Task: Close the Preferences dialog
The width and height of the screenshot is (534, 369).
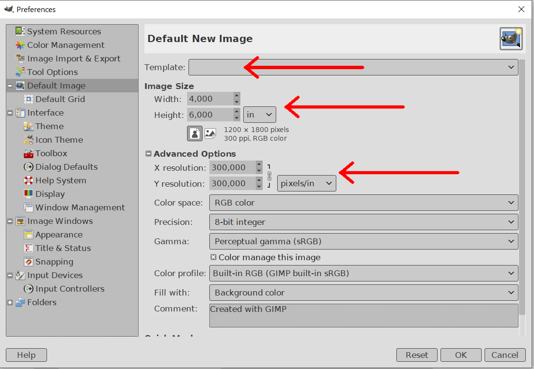Action: 521,9
